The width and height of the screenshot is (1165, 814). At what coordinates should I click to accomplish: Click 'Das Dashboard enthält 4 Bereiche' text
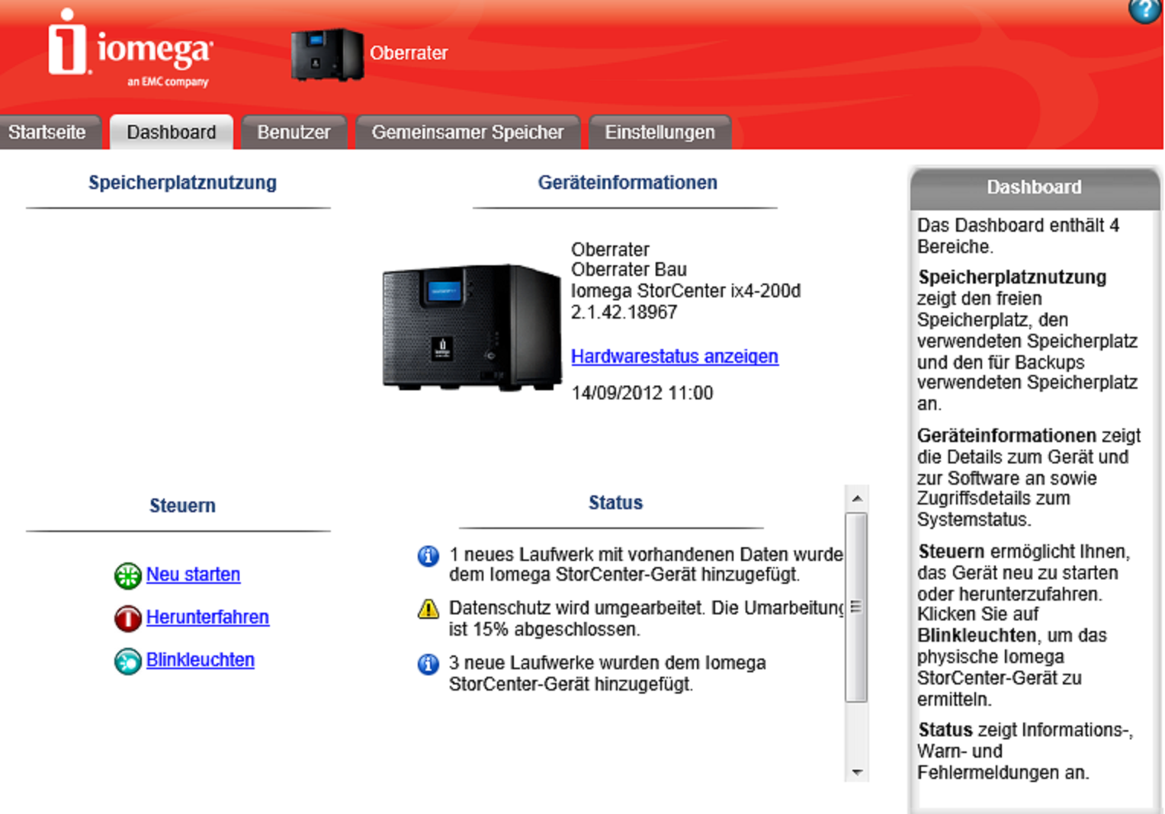[x=1019, y=236]
